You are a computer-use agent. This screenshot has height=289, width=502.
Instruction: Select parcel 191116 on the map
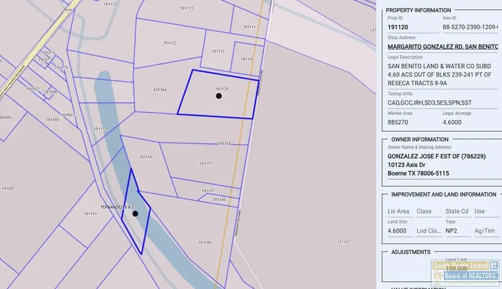[x=146, y=157]
